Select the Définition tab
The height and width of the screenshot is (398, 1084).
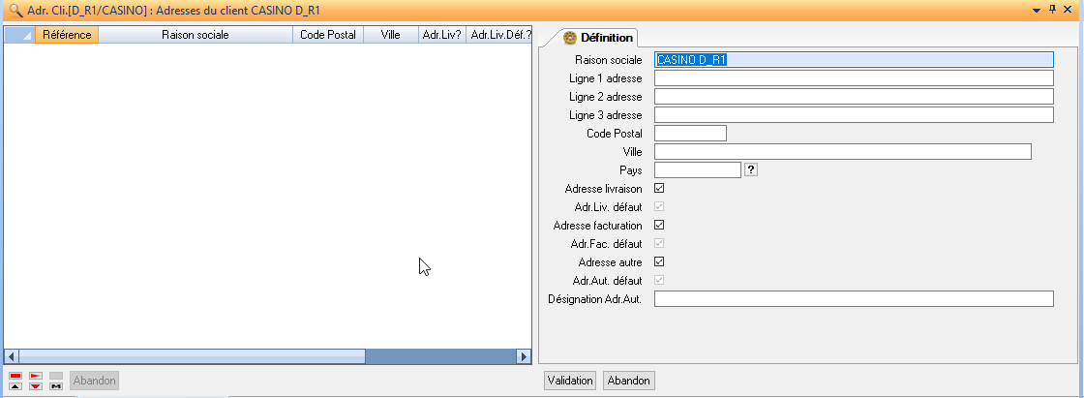point(599,38)
